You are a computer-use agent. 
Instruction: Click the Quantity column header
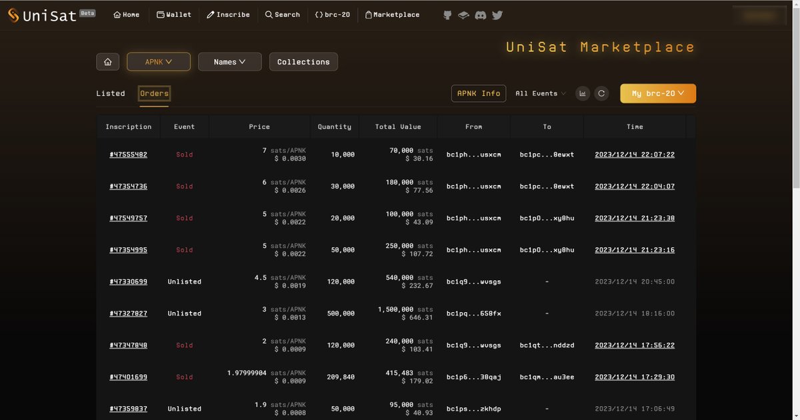[x=335, y=126]
